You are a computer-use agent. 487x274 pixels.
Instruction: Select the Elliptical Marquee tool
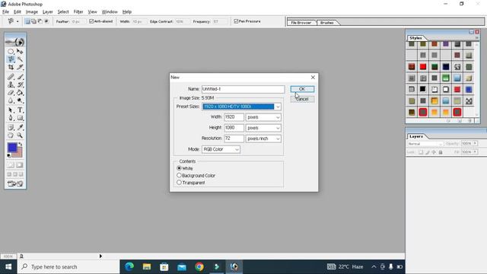(11, 51)
